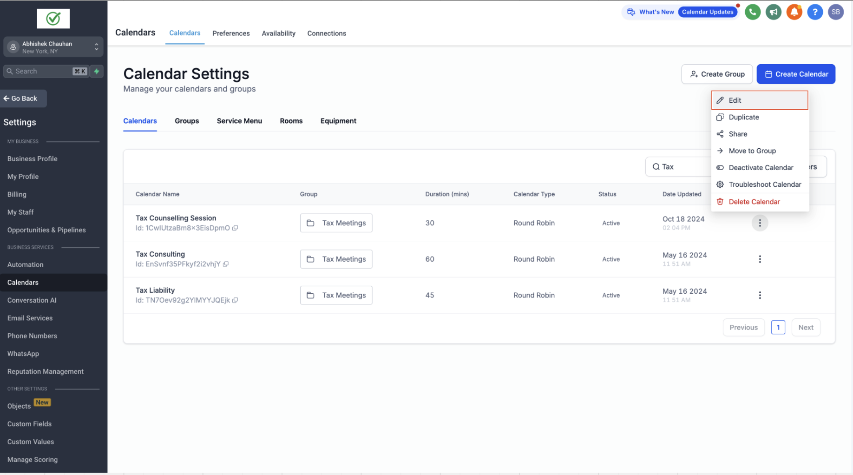The width and height of the screenshot is (853, 475).
Task: Click the Tax search field
Action: tap(679, 167)
